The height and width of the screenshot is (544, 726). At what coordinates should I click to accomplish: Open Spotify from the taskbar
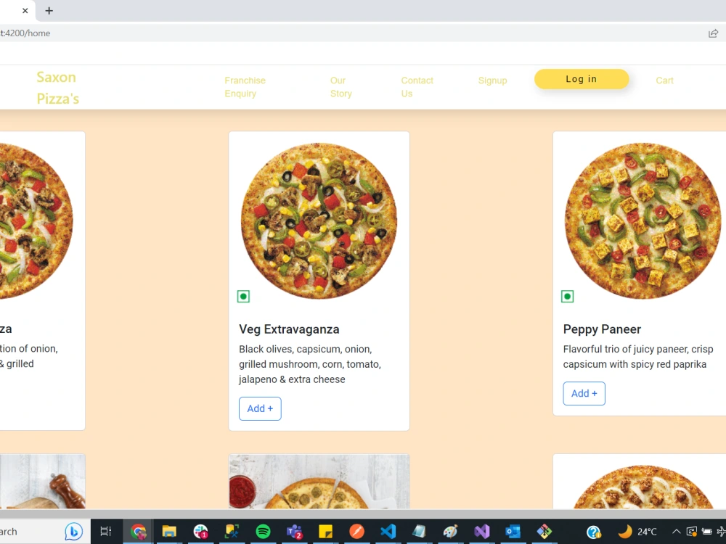[x=263, y=532]
